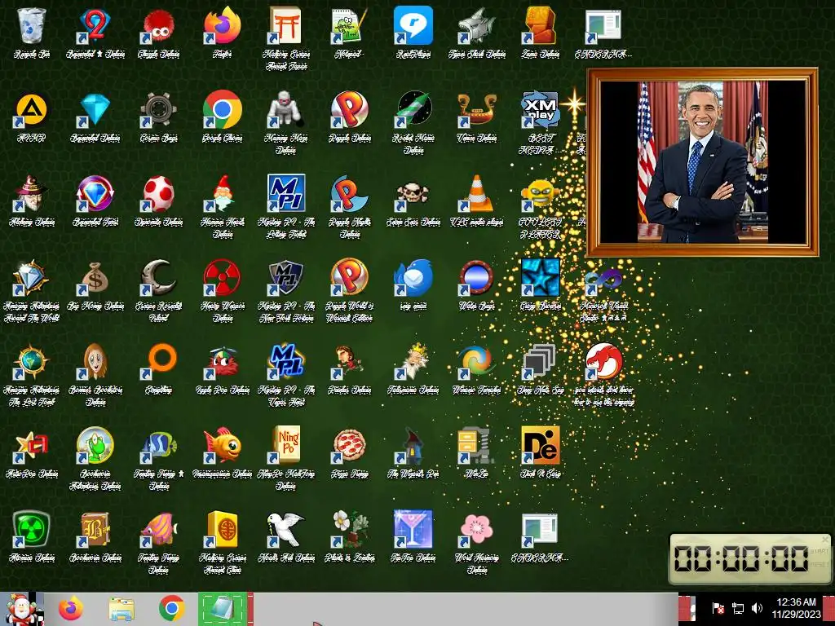Screen dimensions: 835x626
Task: Click the Santa Claus Start button
Action: 21,608
